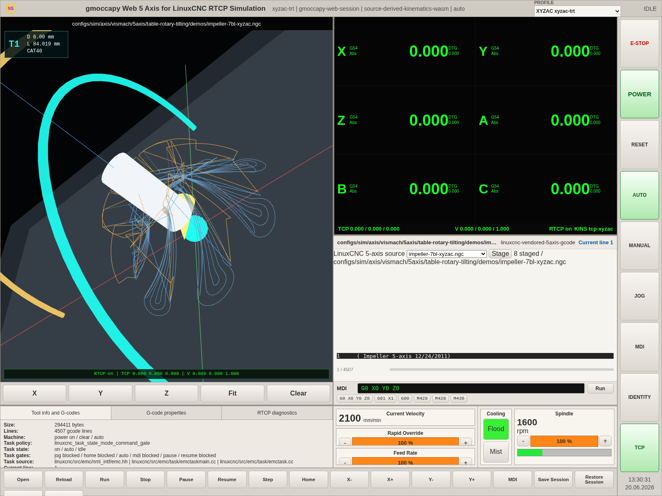The height and width of the screenshot is (496, 662).
Task: Toggle the machine POWER button
Action: [639, 94]
